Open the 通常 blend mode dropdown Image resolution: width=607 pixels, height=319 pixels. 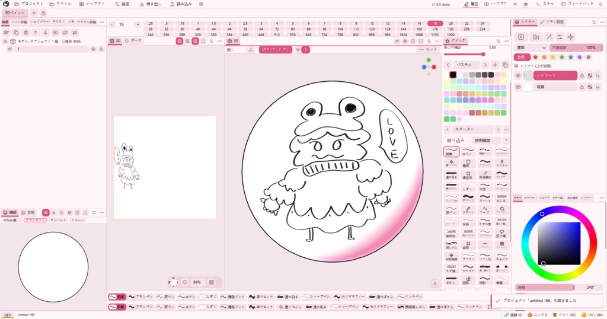(x=531, y=47)
